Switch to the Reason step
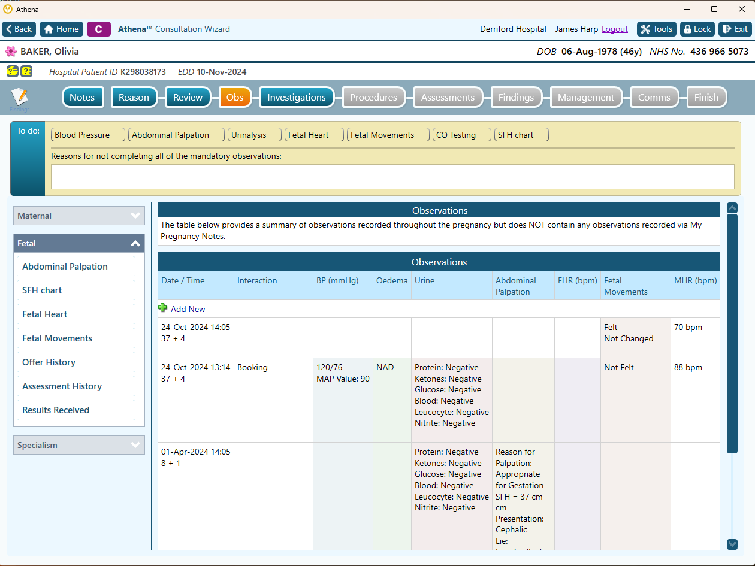The width and height of the screenshot is (755, 566). point(134,98)
